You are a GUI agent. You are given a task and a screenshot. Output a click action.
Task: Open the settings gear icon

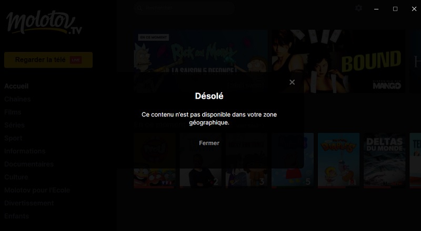[x=358, y=8]
